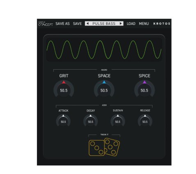Click the GRIT knob value 50.5

tap(64, 90)
